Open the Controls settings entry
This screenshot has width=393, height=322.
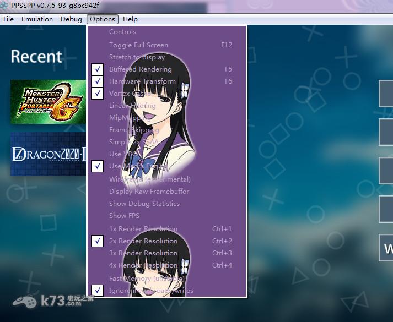tap(122, 32)
